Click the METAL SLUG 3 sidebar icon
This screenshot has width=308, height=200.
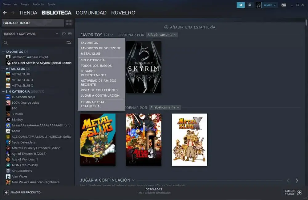pos(8,80)
